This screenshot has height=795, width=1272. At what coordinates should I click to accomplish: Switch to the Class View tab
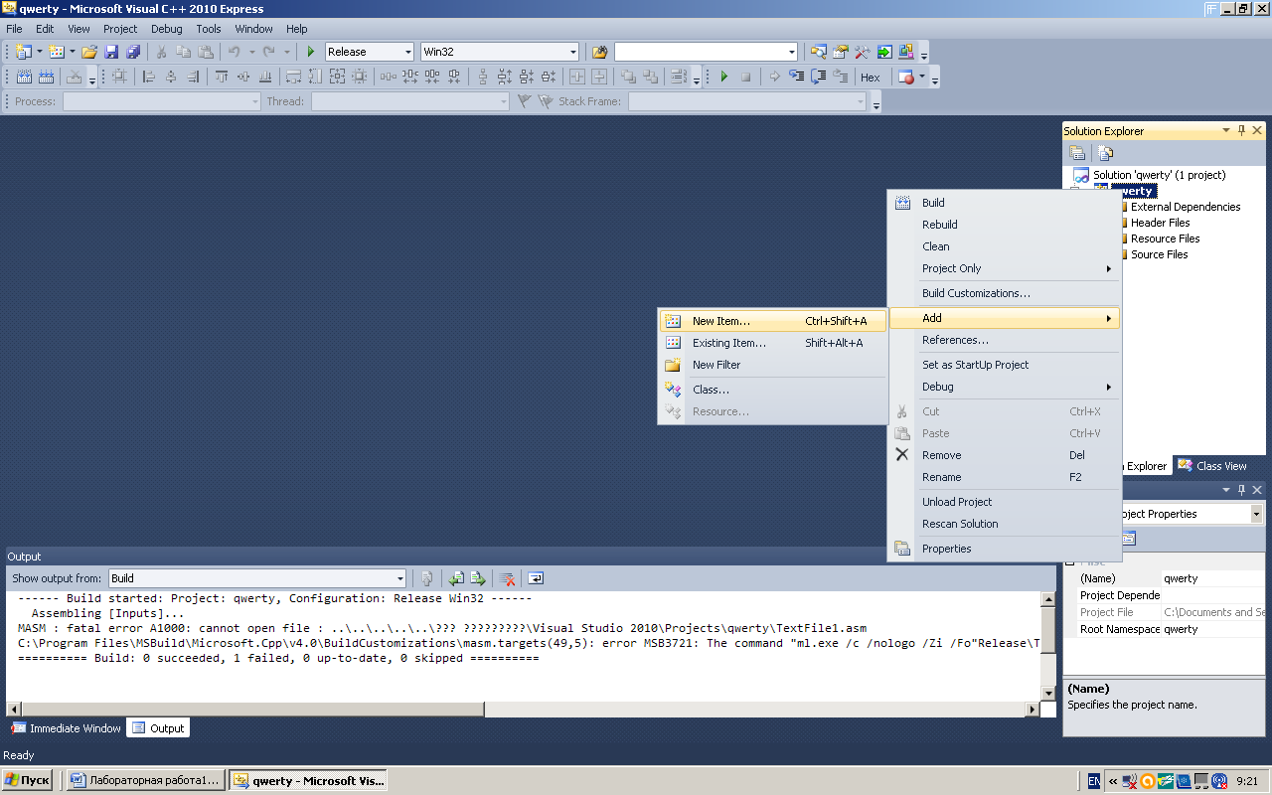[x=1212, y=465]
